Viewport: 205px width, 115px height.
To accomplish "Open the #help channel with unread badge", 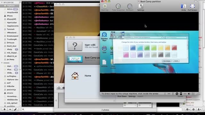I will (10, 50).
